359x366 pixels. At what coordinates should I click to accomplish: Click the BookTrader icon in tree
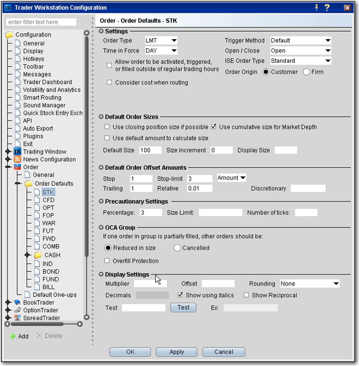(17, 302)
